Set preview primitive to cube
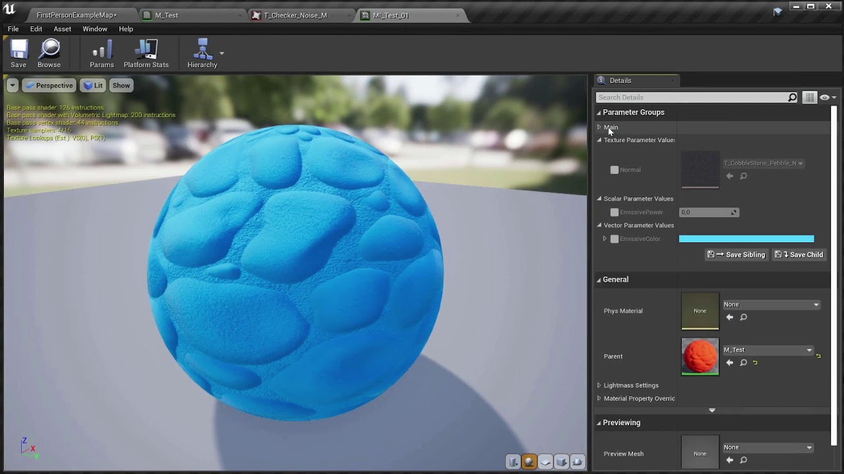844x474 pixels. [561, 461]
